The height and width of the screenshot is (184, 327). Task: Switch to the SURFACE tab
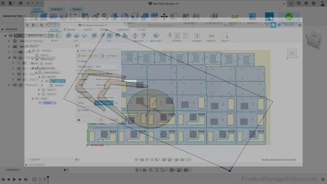pos(56,9)
